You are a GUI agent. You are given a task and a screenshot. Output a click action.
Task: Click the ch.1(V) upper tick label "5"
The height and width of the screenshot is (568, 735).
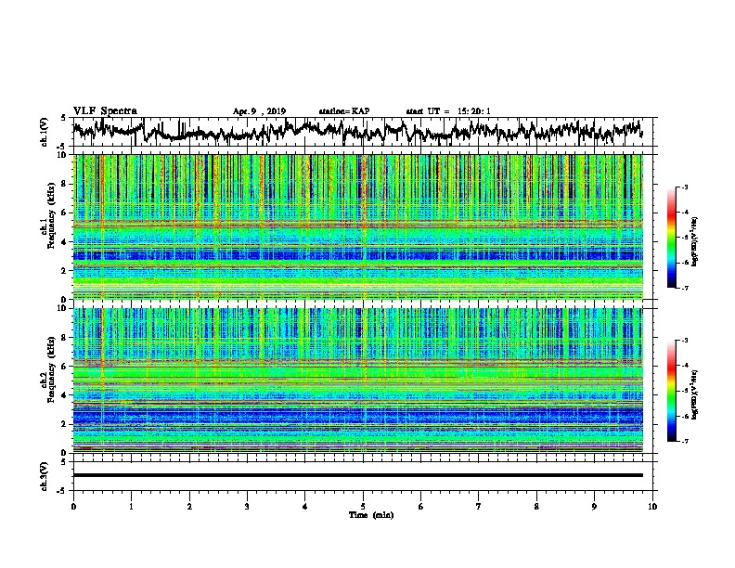coord(63,118)
